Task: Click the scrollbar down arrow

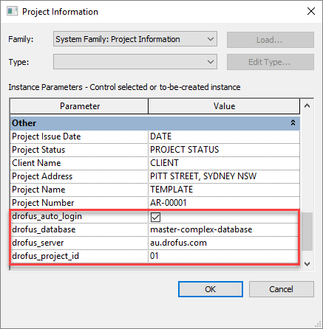Action: pyautogui.click(x=307, y=264)
